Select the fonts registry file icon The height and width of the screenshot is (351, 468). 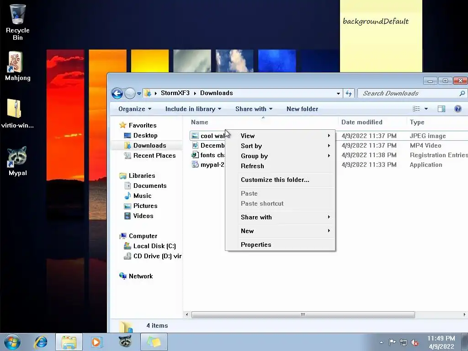(195, 155)
